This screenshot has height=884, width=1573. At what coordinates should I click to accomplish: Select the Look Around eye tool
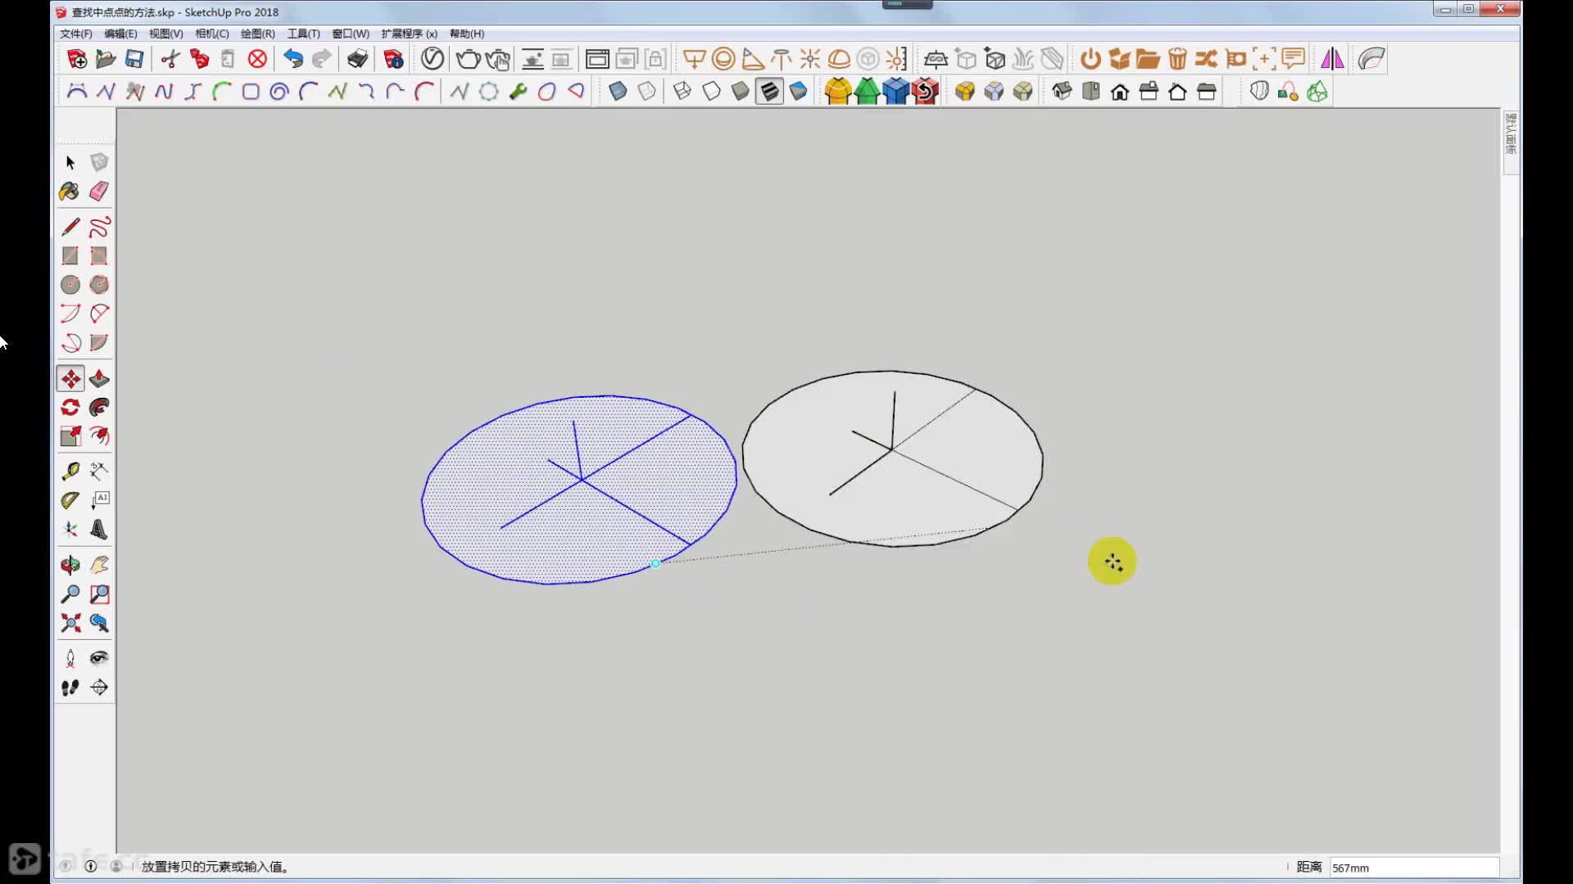click(99, 658)
